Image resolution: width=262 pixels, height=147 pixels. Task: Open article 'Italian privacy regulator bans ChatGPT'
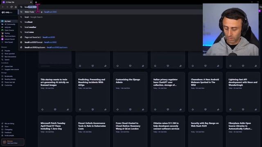point(165,82)
